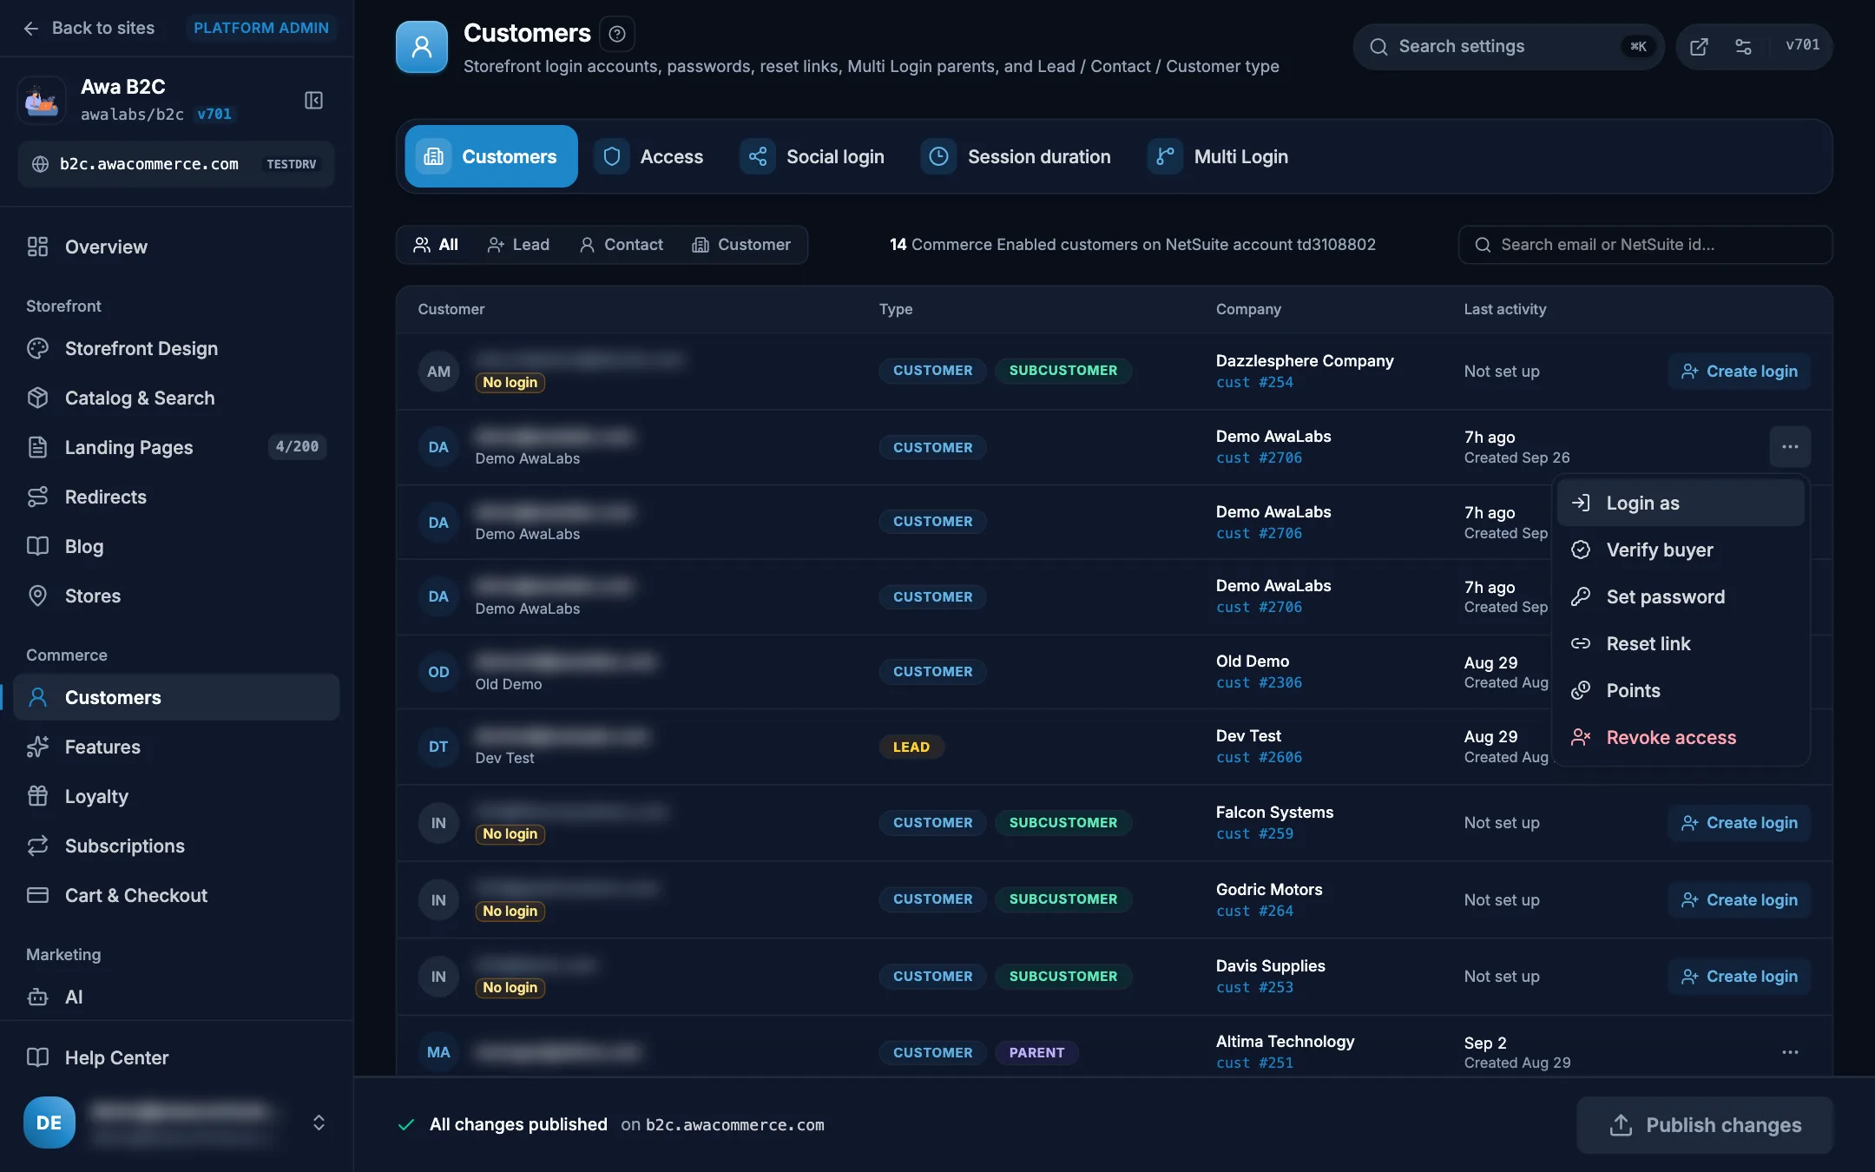The width and height of the screenshot is (1875, 1172).
Task: Click the PARENT badge on Altima row
Action: 1036,1052
